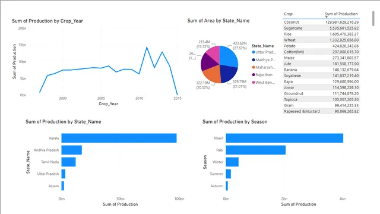Screen dimensions: 380x214
Task: Select the Jute row in the table
Action: pyautogui.click(x=321, y=64)
